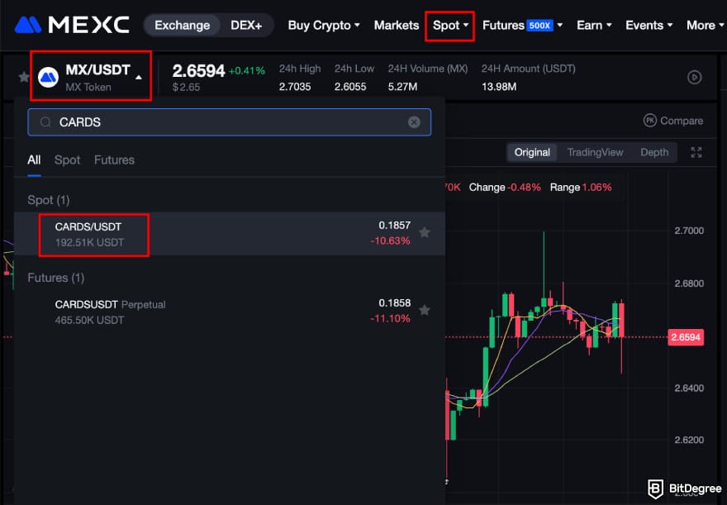Viewport: 727px width, 505px height.
Task: Click the 24h Low value 2.6055
Action: click(x=350, y=87)
